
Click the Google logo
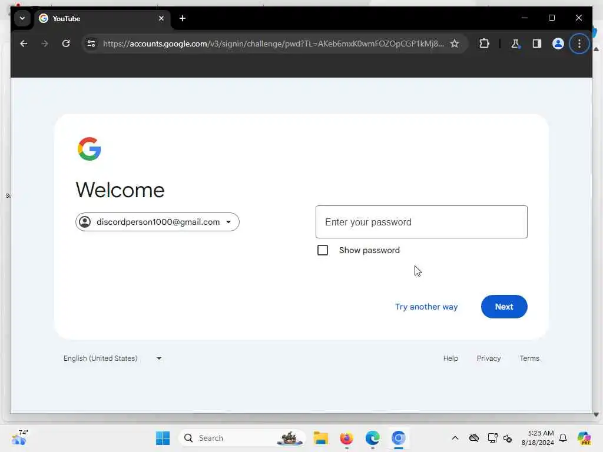click(90, 149)
